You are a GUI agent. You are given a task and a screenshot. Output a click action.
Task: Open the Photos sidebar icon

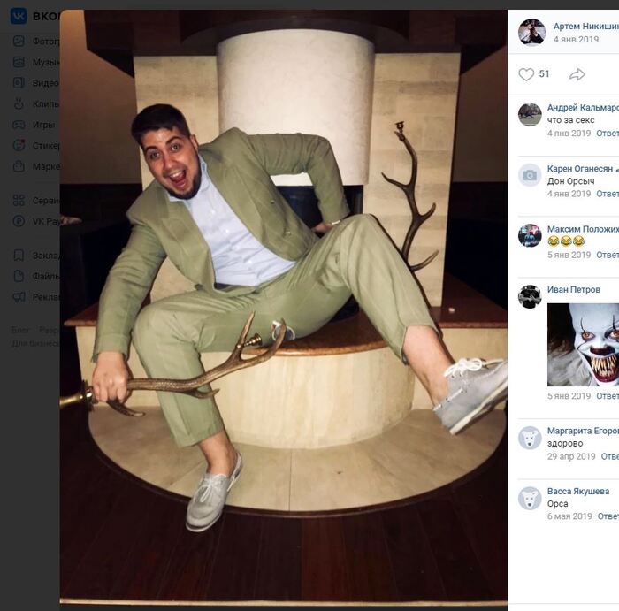pyautogui.click(x=19, y=41)
